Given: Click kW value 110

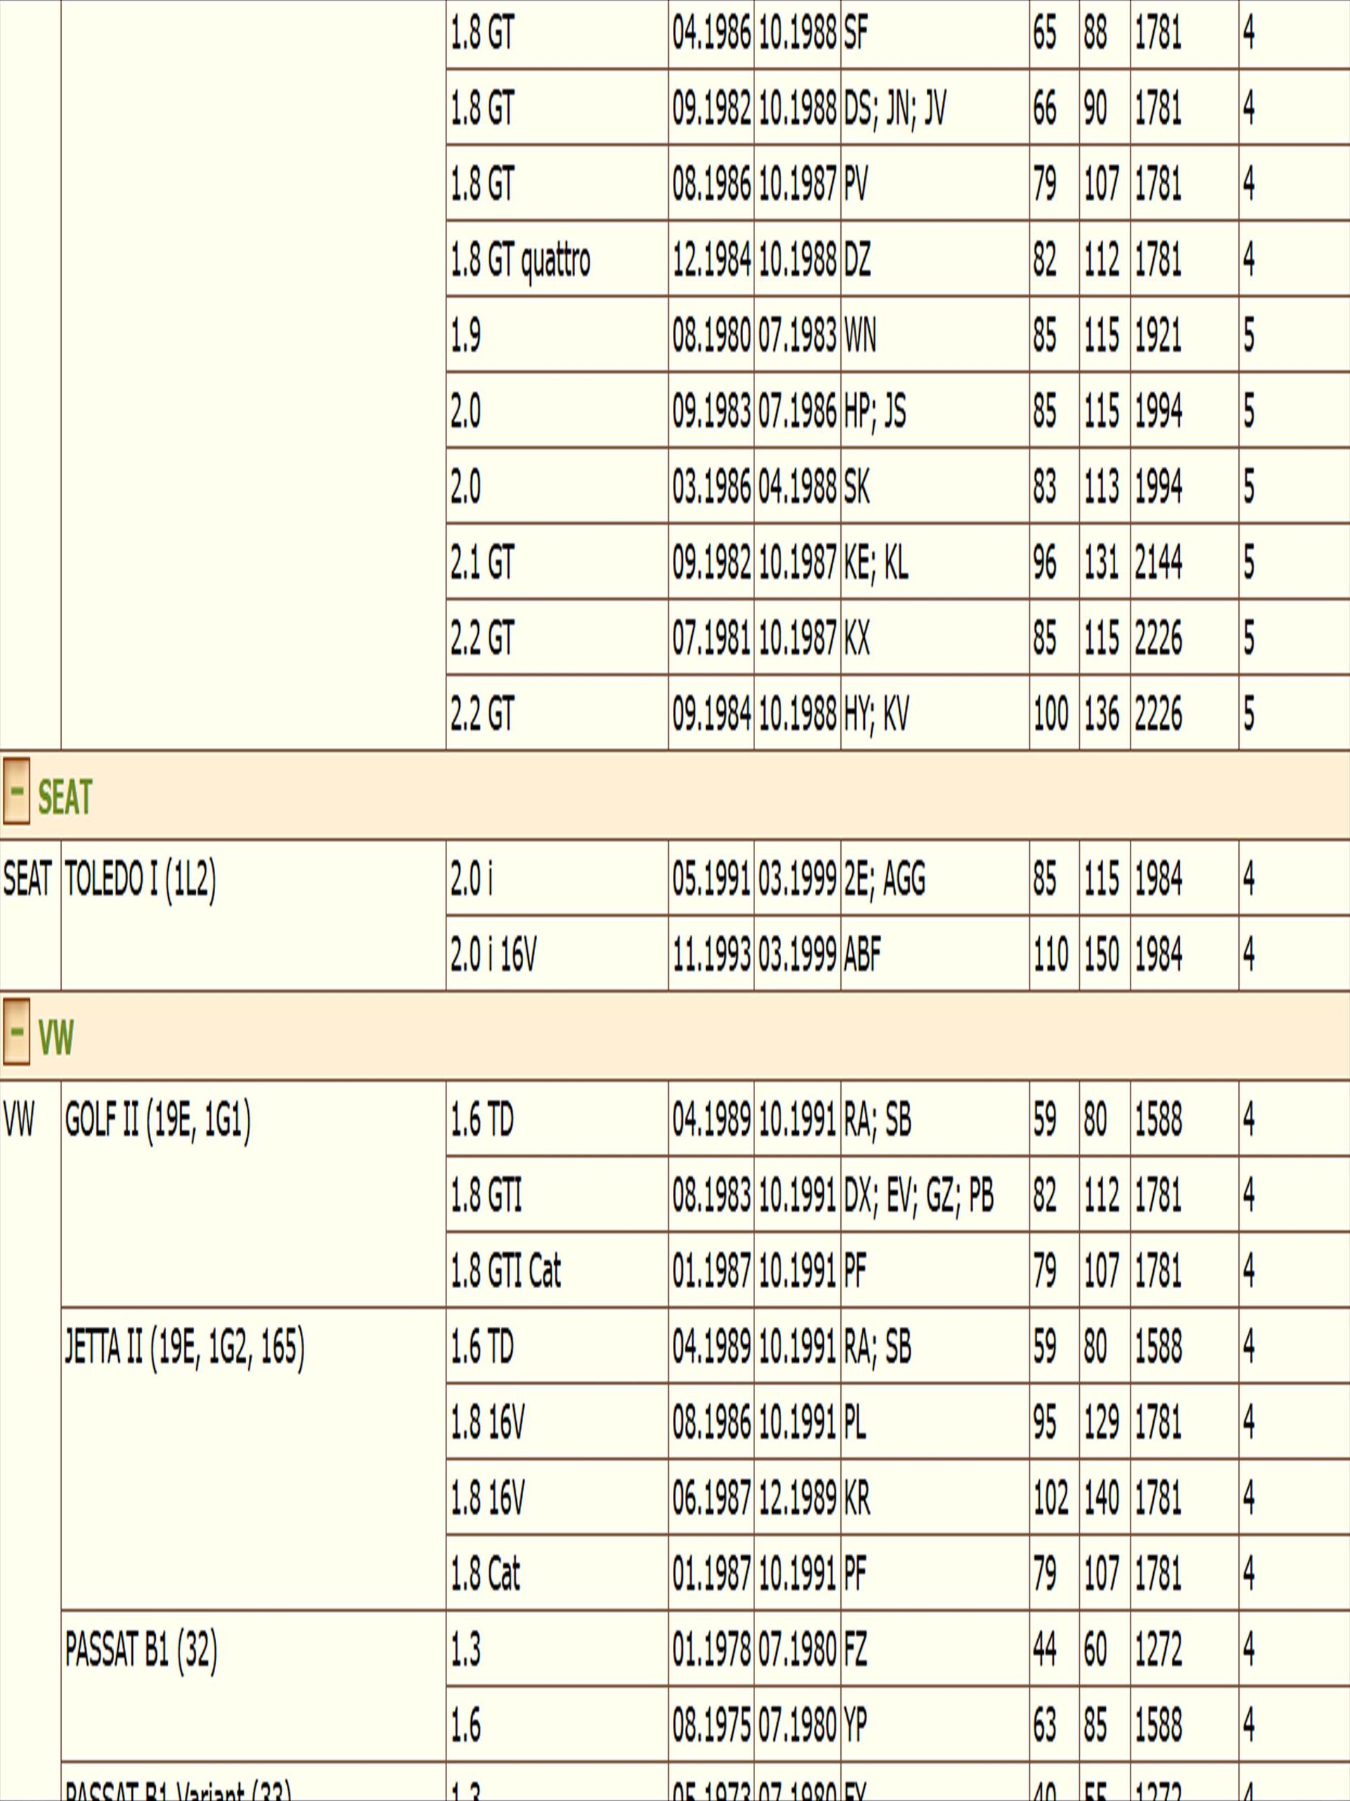Looking at the screenshot, I should 1055,953.
